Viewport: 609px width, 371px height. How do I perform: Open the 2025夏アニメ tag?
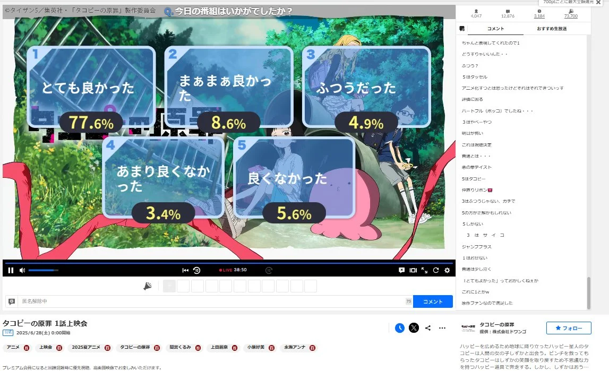[86, 347]
